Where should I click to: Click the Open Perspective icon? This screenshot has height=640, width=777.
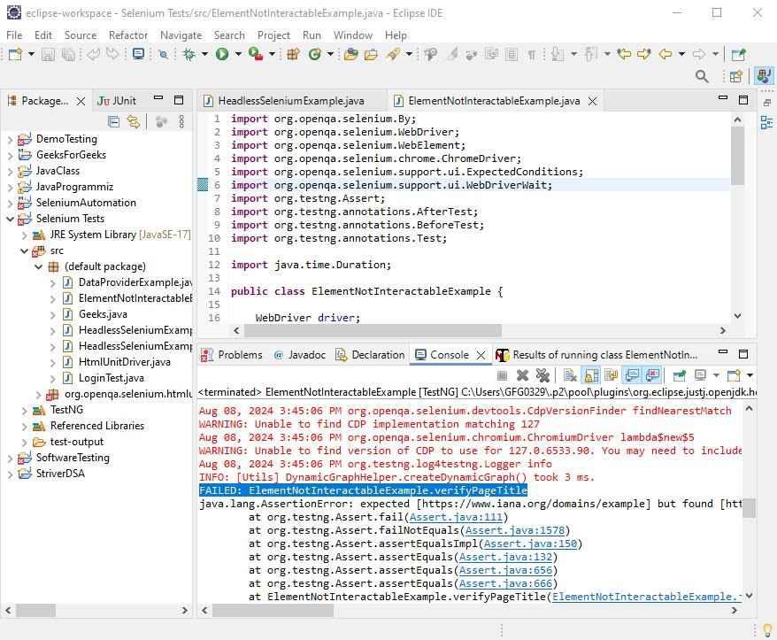[x=735, y=77]
